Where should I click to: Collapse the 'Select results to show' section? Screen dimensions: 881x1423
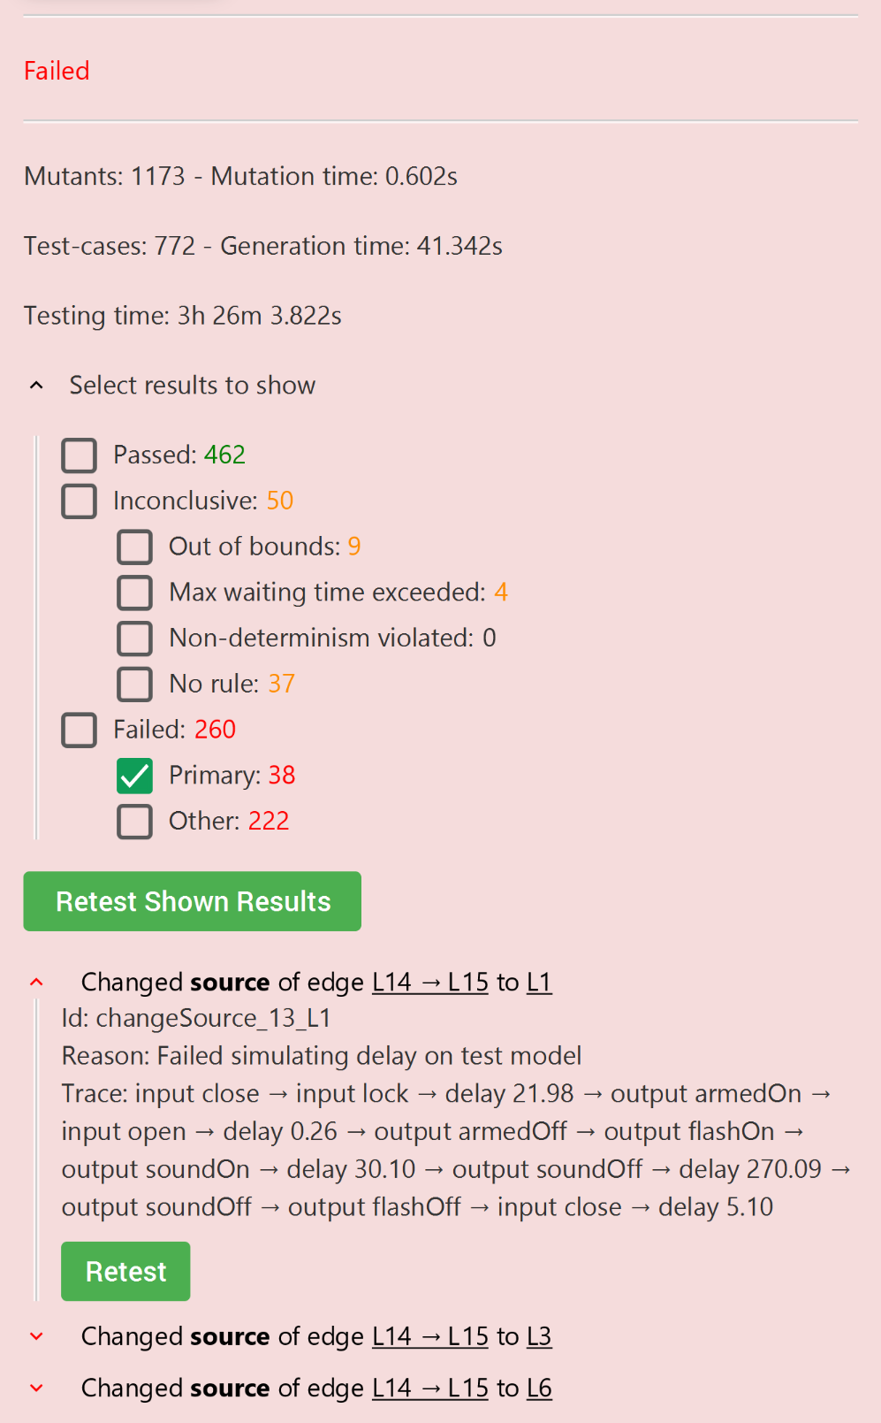pos(36,386)
